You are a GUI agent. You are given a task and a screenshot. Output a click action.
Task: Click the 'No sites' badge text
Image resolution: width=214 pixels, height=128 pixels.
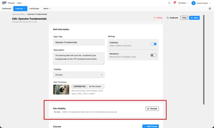[57, 112]
